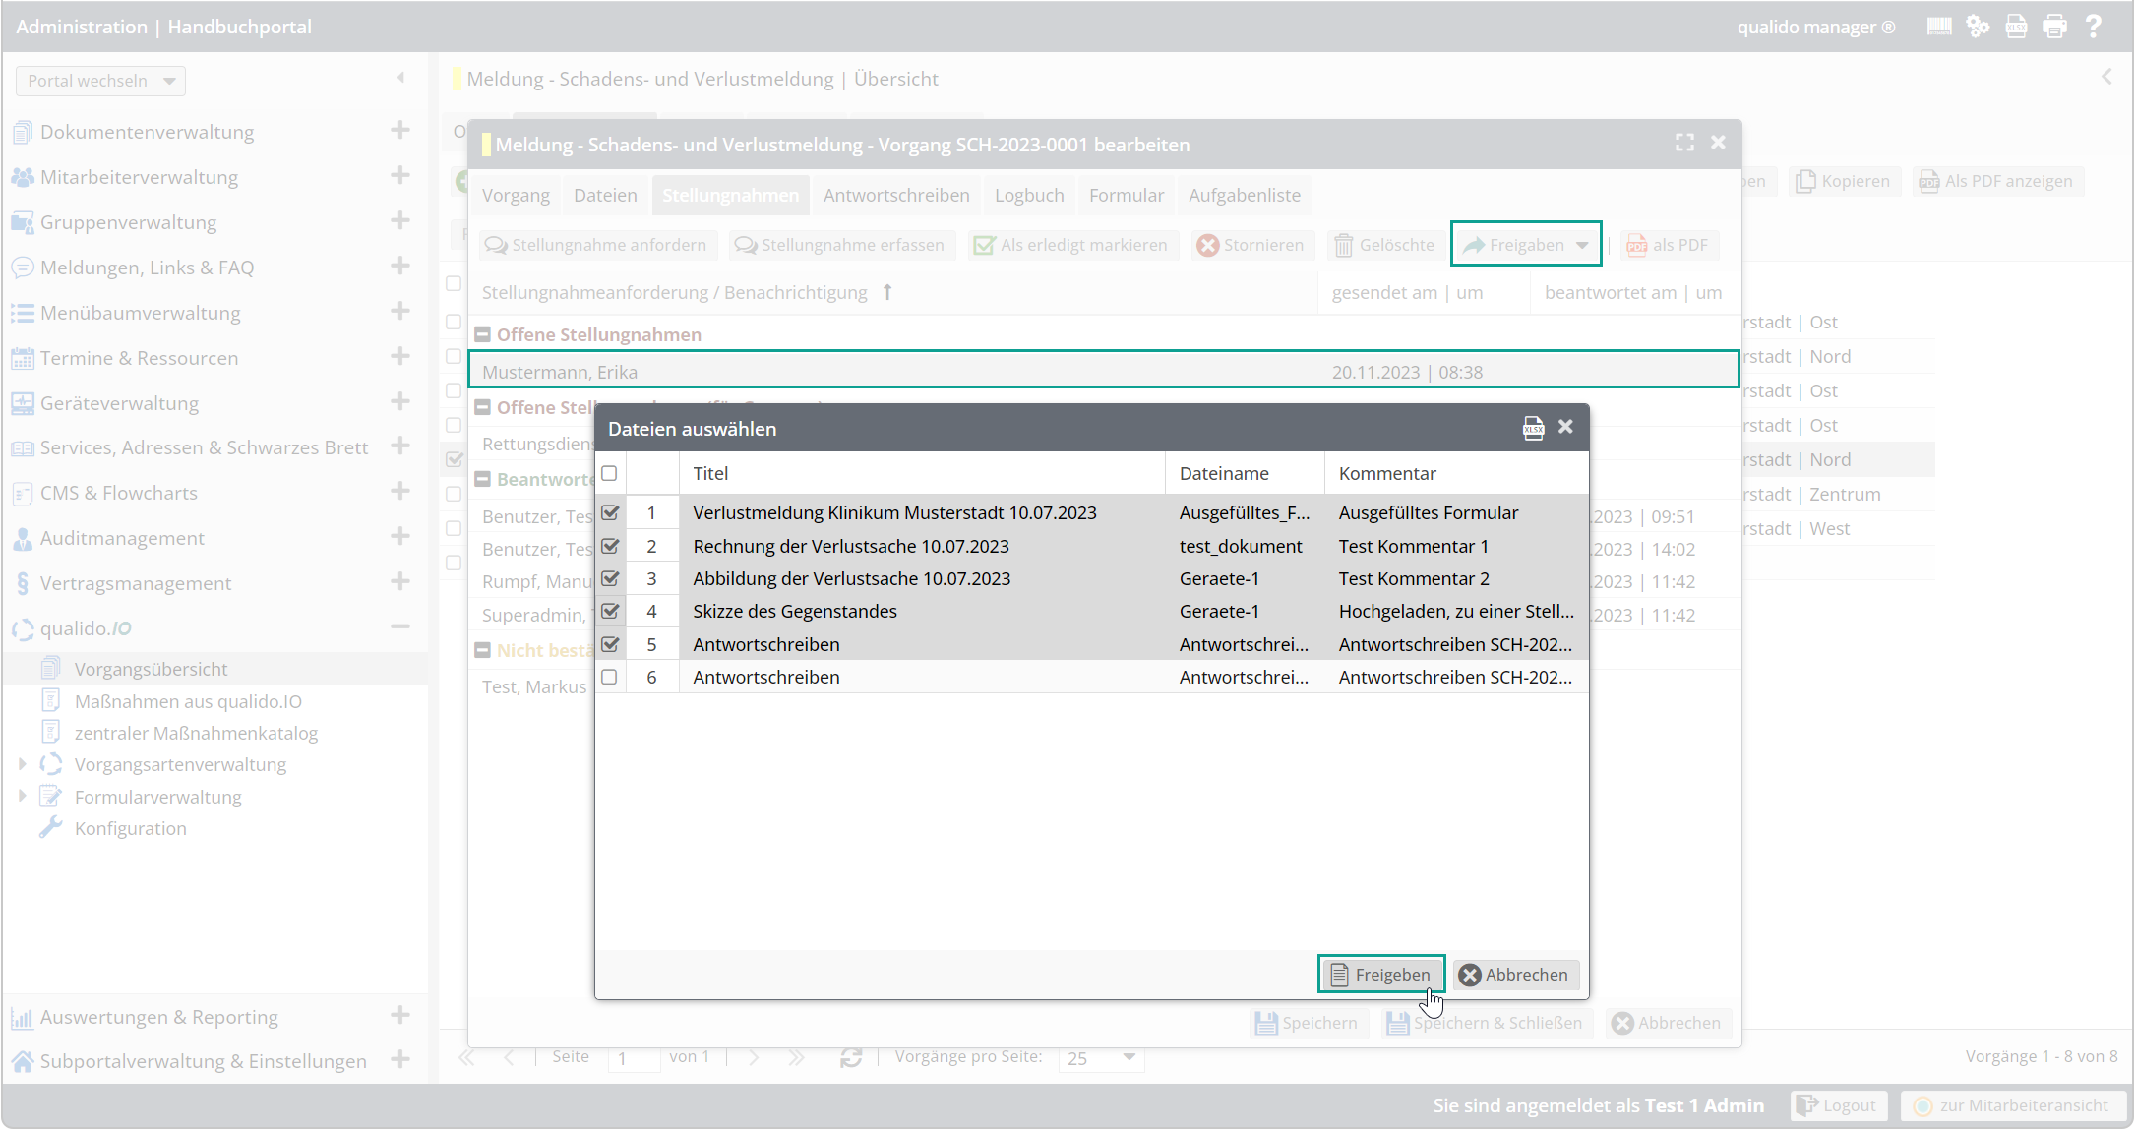Viewport: 2136px width, 1131px height.
Task: Go to last page double arrow
Action: point(796,1057)
